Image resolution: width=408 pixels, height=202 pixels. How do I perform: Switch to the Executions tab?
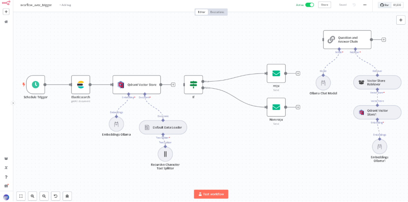(x=217, y=12)
